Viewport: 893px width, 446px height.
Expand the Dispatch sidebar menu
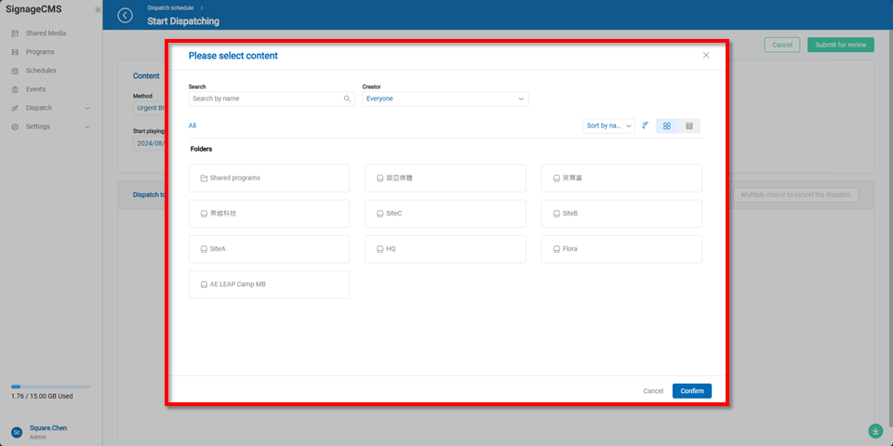coord(87,108)
